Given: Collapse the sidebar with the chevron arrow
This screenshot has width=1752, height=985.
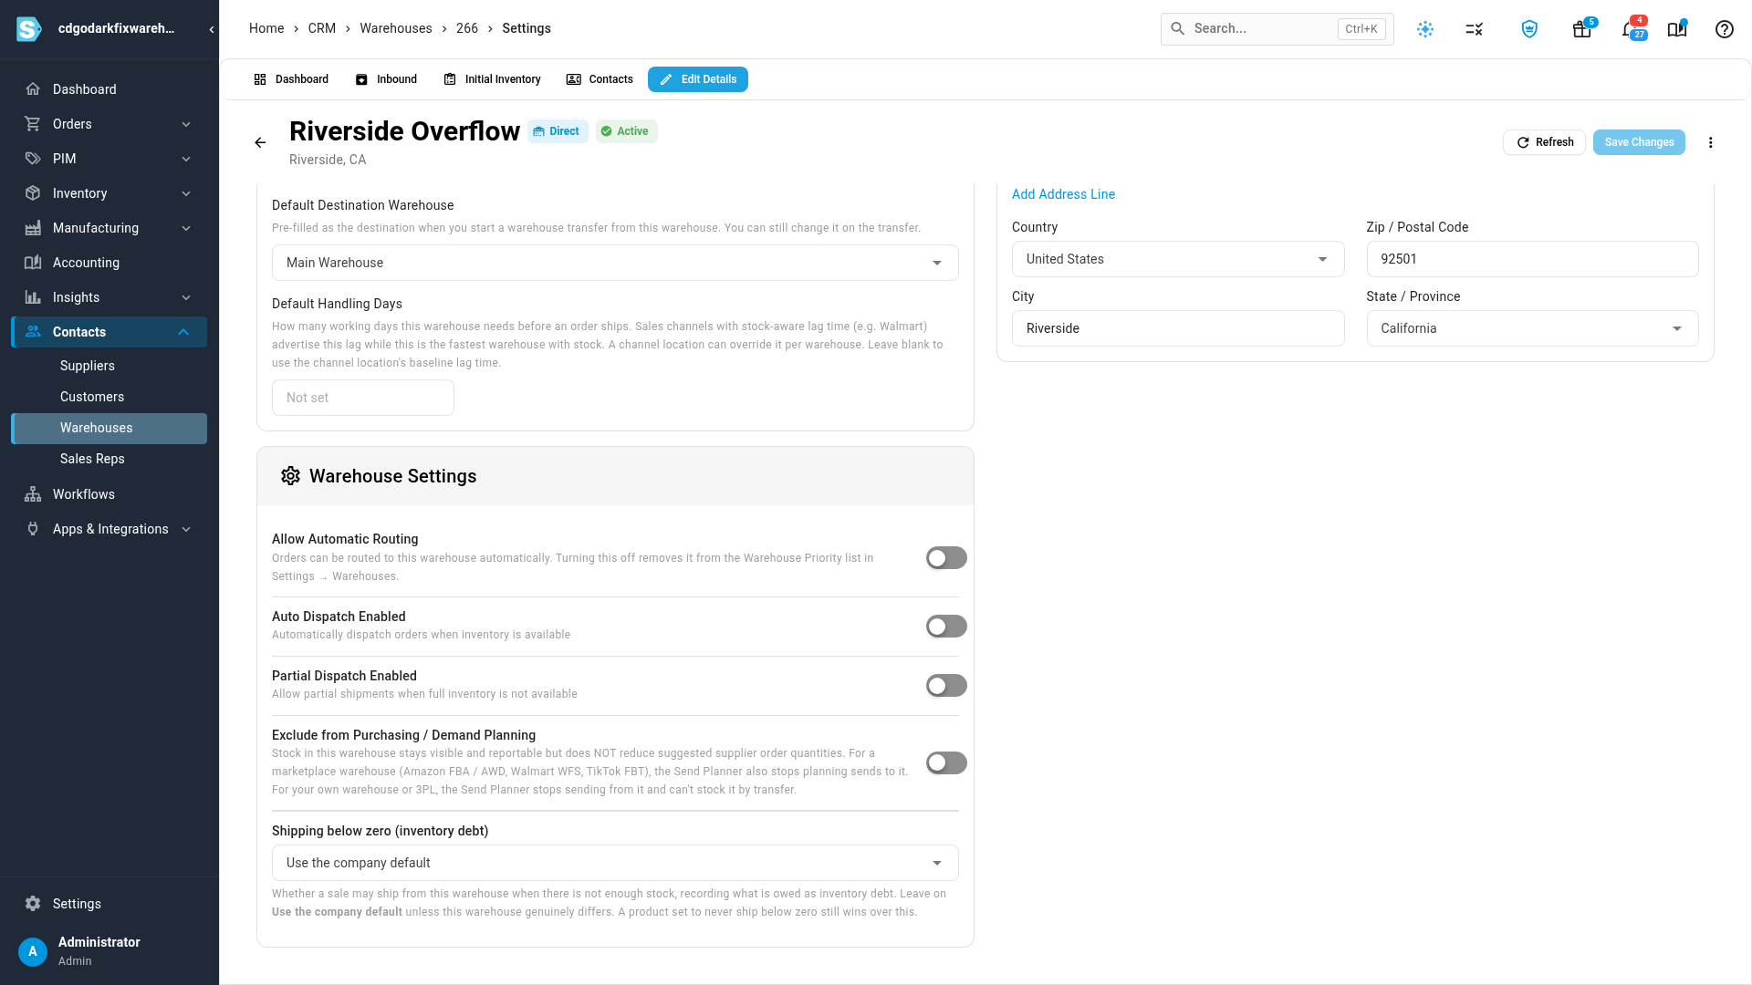Looking at the screenshot, I should click(212, 29).
